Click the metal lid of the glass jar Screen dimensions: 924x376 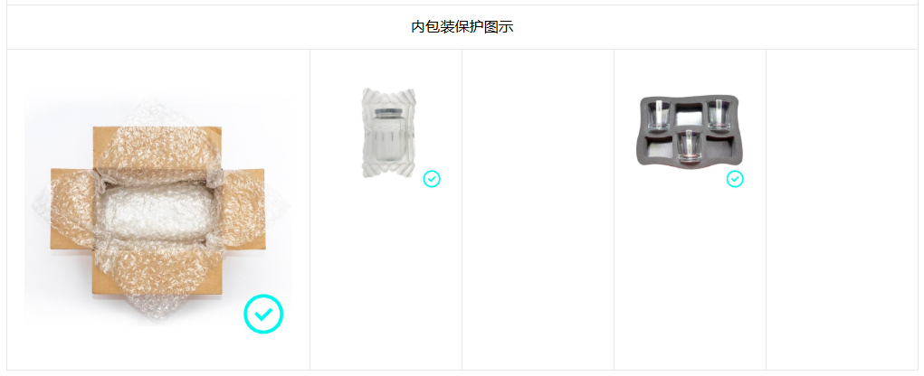389,111
